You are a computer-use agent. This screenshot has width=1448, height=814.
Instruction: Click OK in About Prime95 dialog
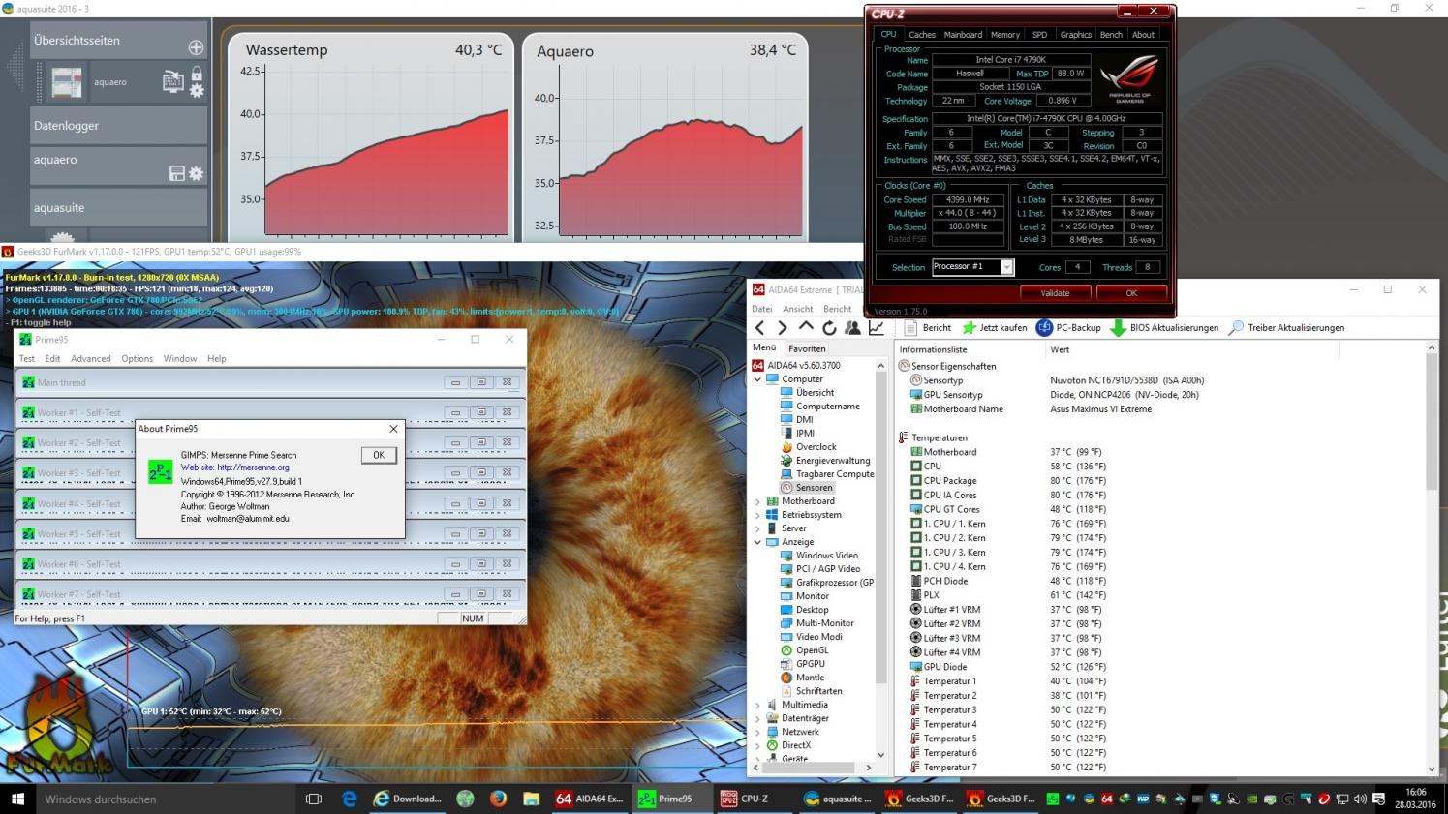pos(379,455)
